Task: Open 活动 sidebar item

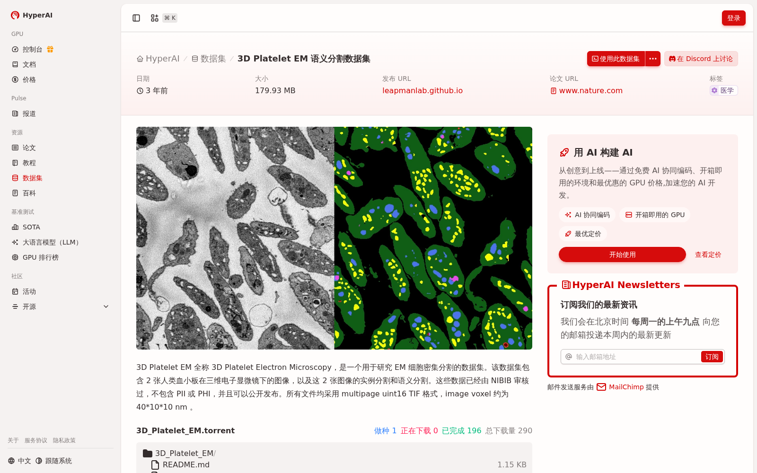Action: 24,291
